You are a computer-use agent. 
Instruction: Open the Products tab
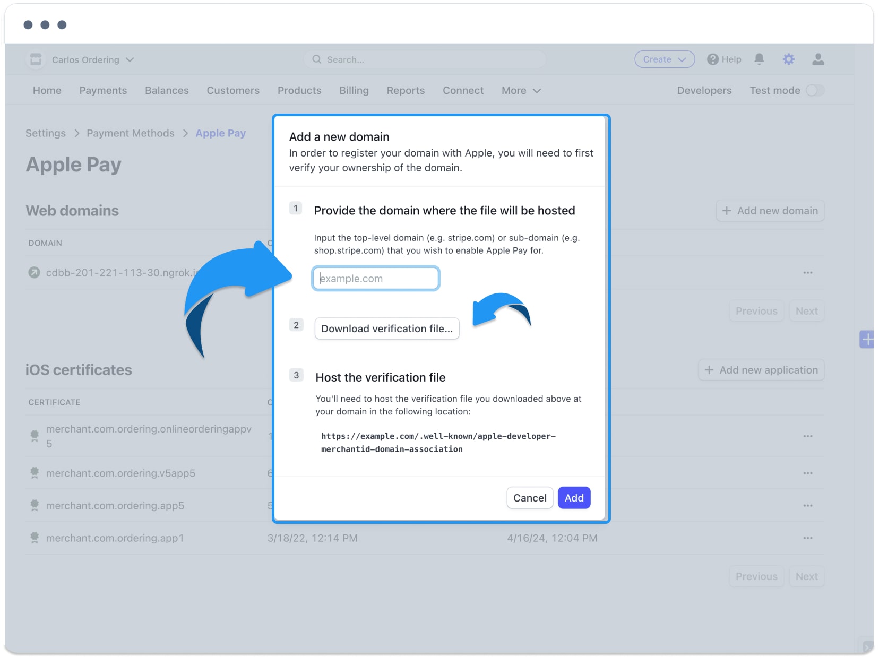pyautogui.click(x=299, y=91)
